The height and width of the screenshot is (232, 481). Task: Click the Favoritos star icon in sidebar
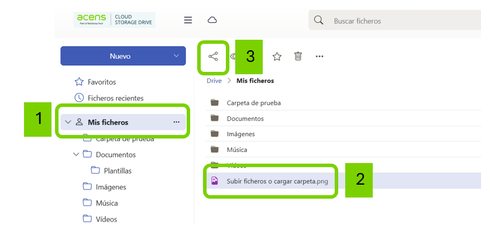79,82
